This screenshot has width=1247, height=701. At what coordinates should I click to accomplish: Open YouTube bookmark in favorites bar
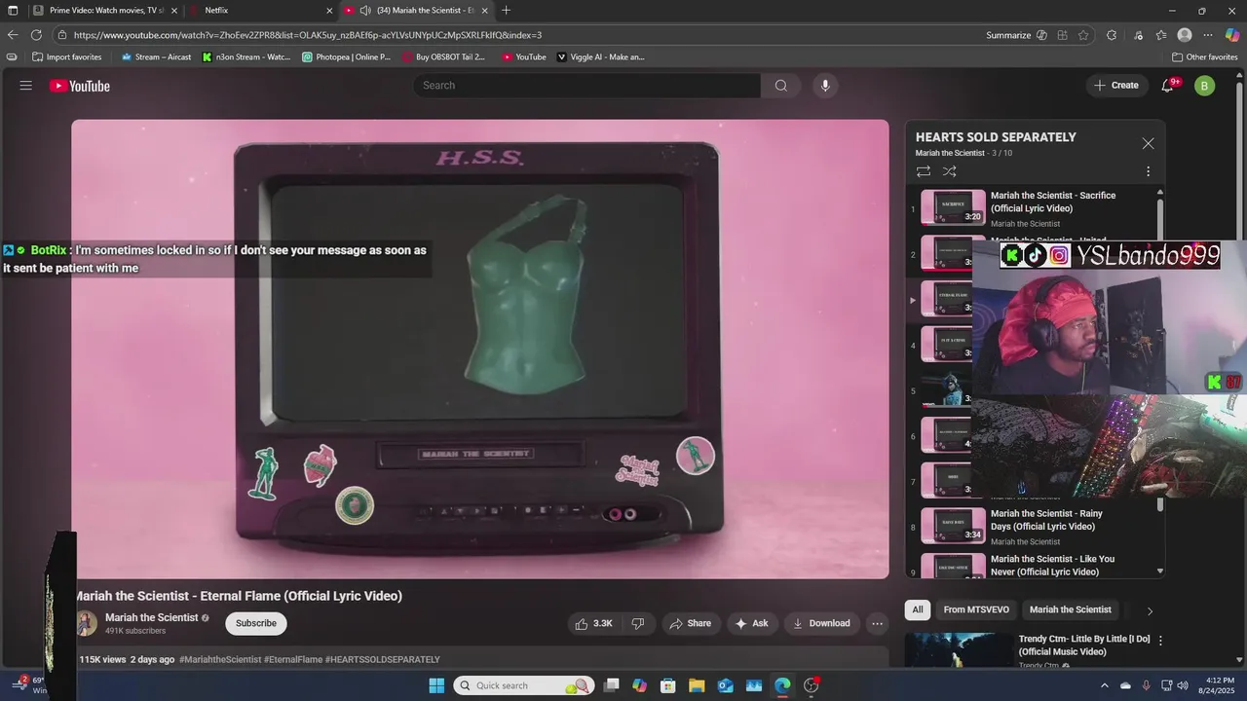coord(523,56)
